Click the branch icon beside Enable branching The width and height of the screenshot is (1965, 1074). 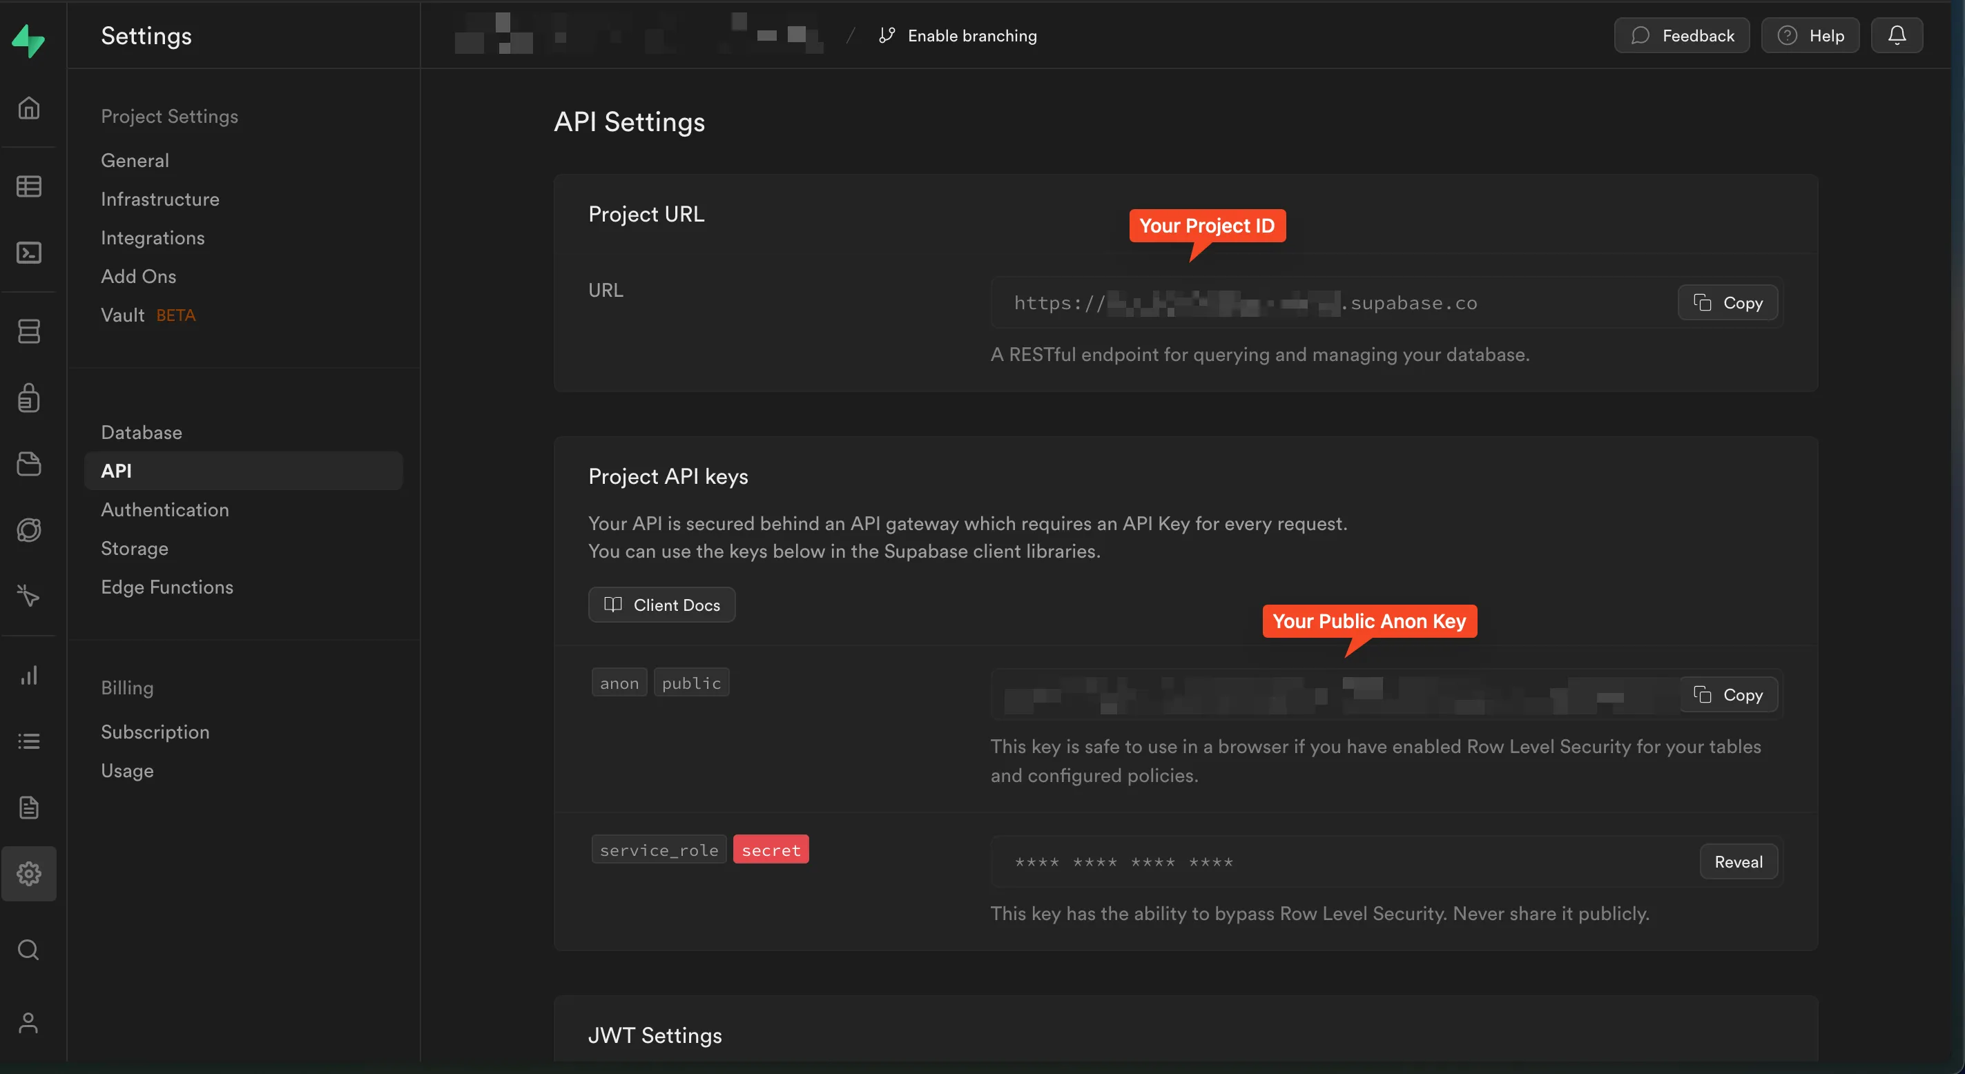pos(887,35)
